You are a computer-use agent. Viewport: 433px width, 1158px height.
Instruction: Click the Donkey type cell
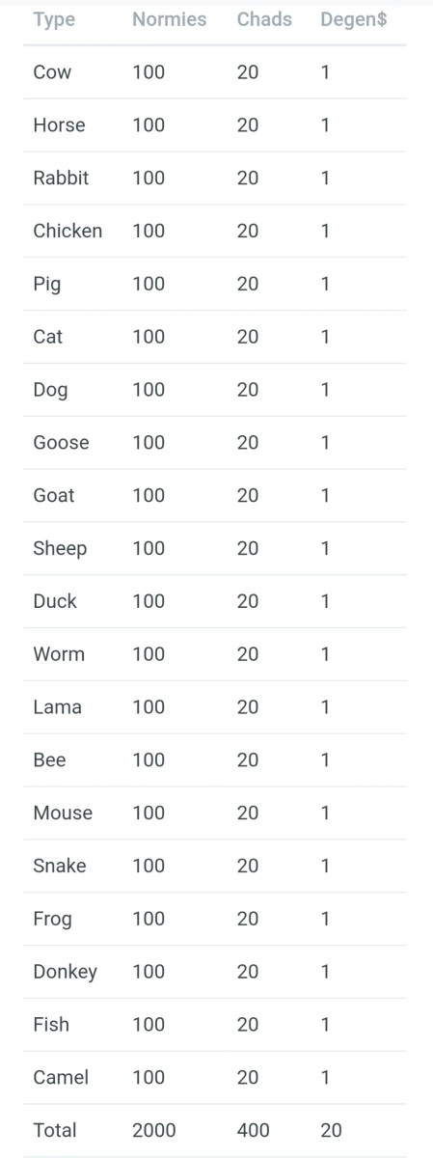click(65, 973)
